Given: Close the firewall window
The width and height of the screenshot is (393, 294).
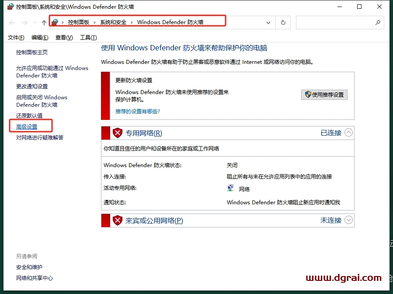Looking at the screenshot, I should tap(379, 7).
